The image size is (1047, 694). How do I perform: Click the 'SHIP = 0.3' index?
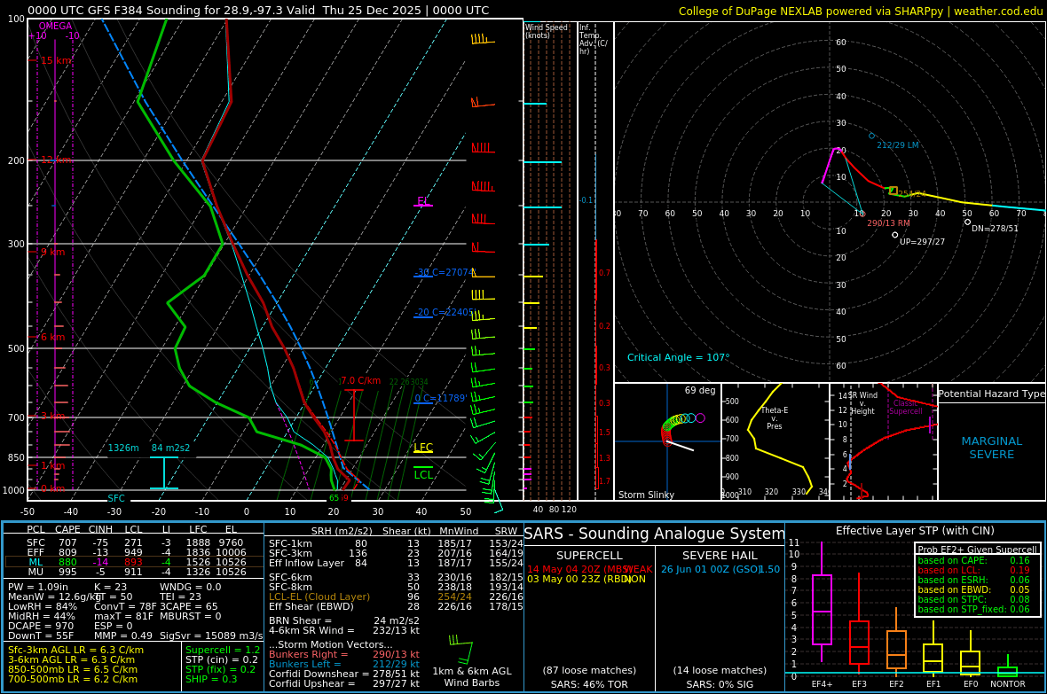(211, 679)
